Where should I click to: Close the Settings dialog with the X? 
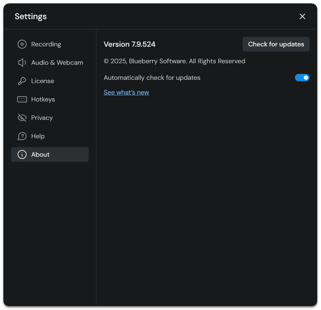pos(302,17)
